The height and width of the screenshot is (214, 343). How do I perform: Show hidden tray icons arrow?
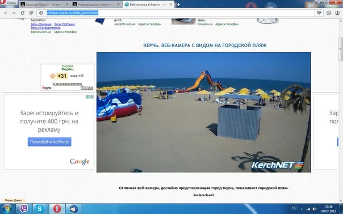point(302,209)
